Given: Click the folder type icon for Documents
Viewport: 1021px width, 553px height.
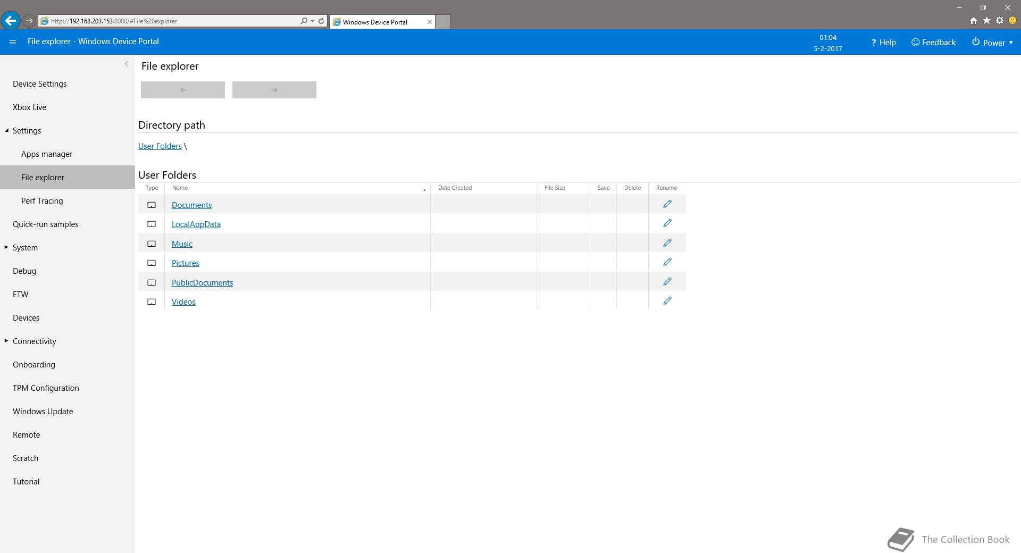Looking at the screenshot, I should pos(152,205).
